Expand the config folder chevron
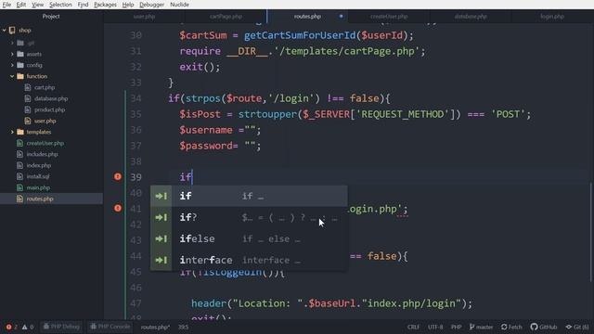594x334 pixels. pos(12,65)
